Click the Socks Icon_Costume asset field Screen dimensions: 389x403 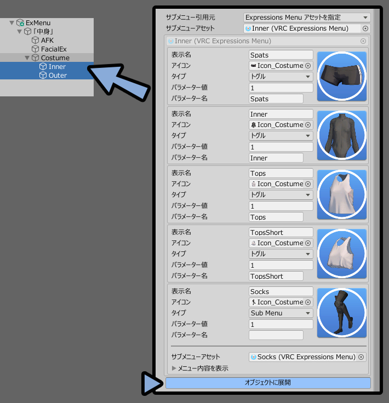pos(276,302)
